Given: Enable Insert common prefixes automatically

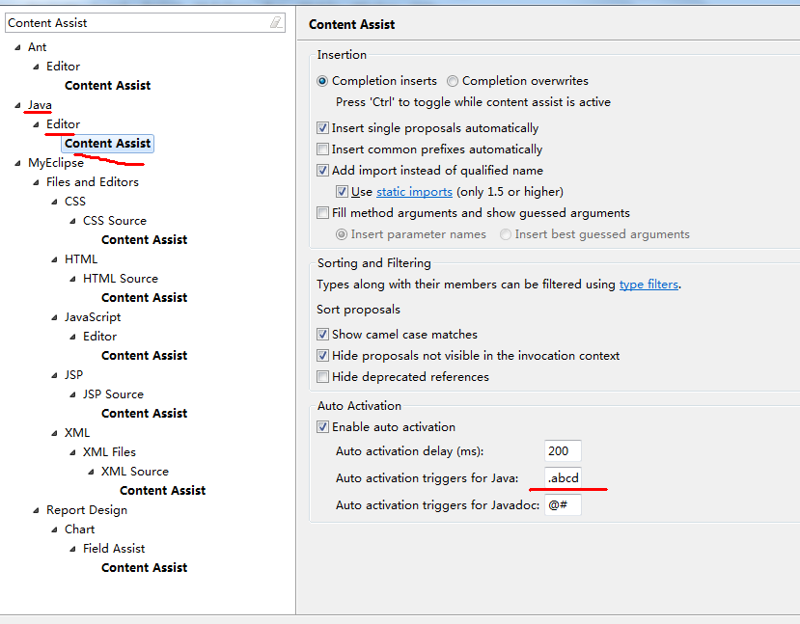Looking at the screenshot, I should 323,149.
